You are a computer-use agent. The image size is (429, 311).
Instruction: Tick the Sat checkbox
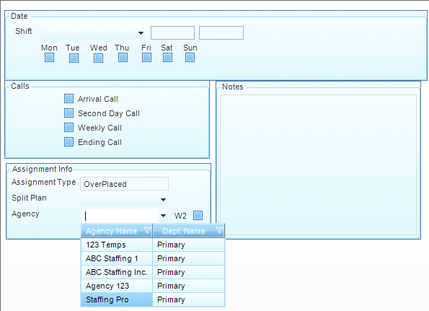coord(167,58)
